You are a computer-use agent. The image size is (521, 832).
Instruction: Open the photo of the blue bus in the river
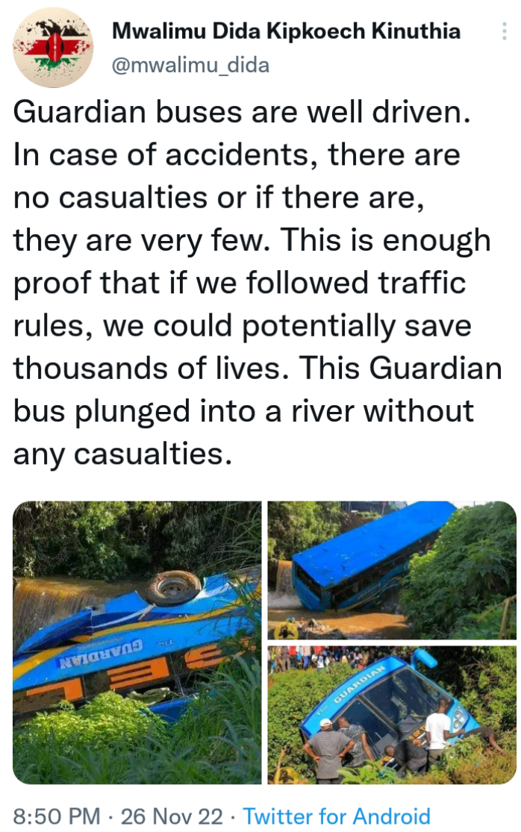(392, 570)
